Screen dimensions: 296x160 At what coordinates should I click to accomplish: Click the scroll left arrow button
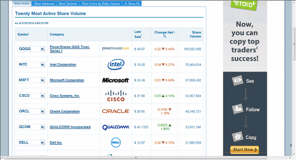[2, 158]
